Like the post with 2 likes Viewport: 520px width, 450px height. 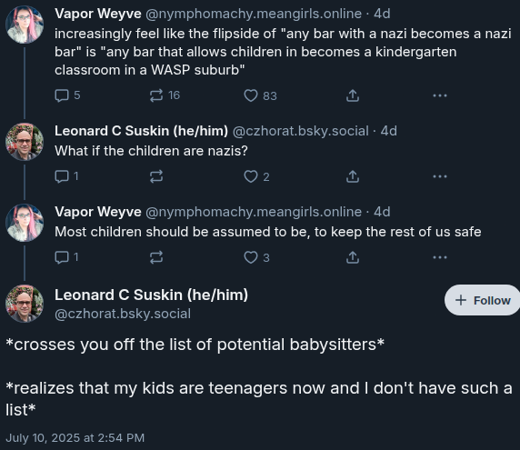[x=256, y=176]
